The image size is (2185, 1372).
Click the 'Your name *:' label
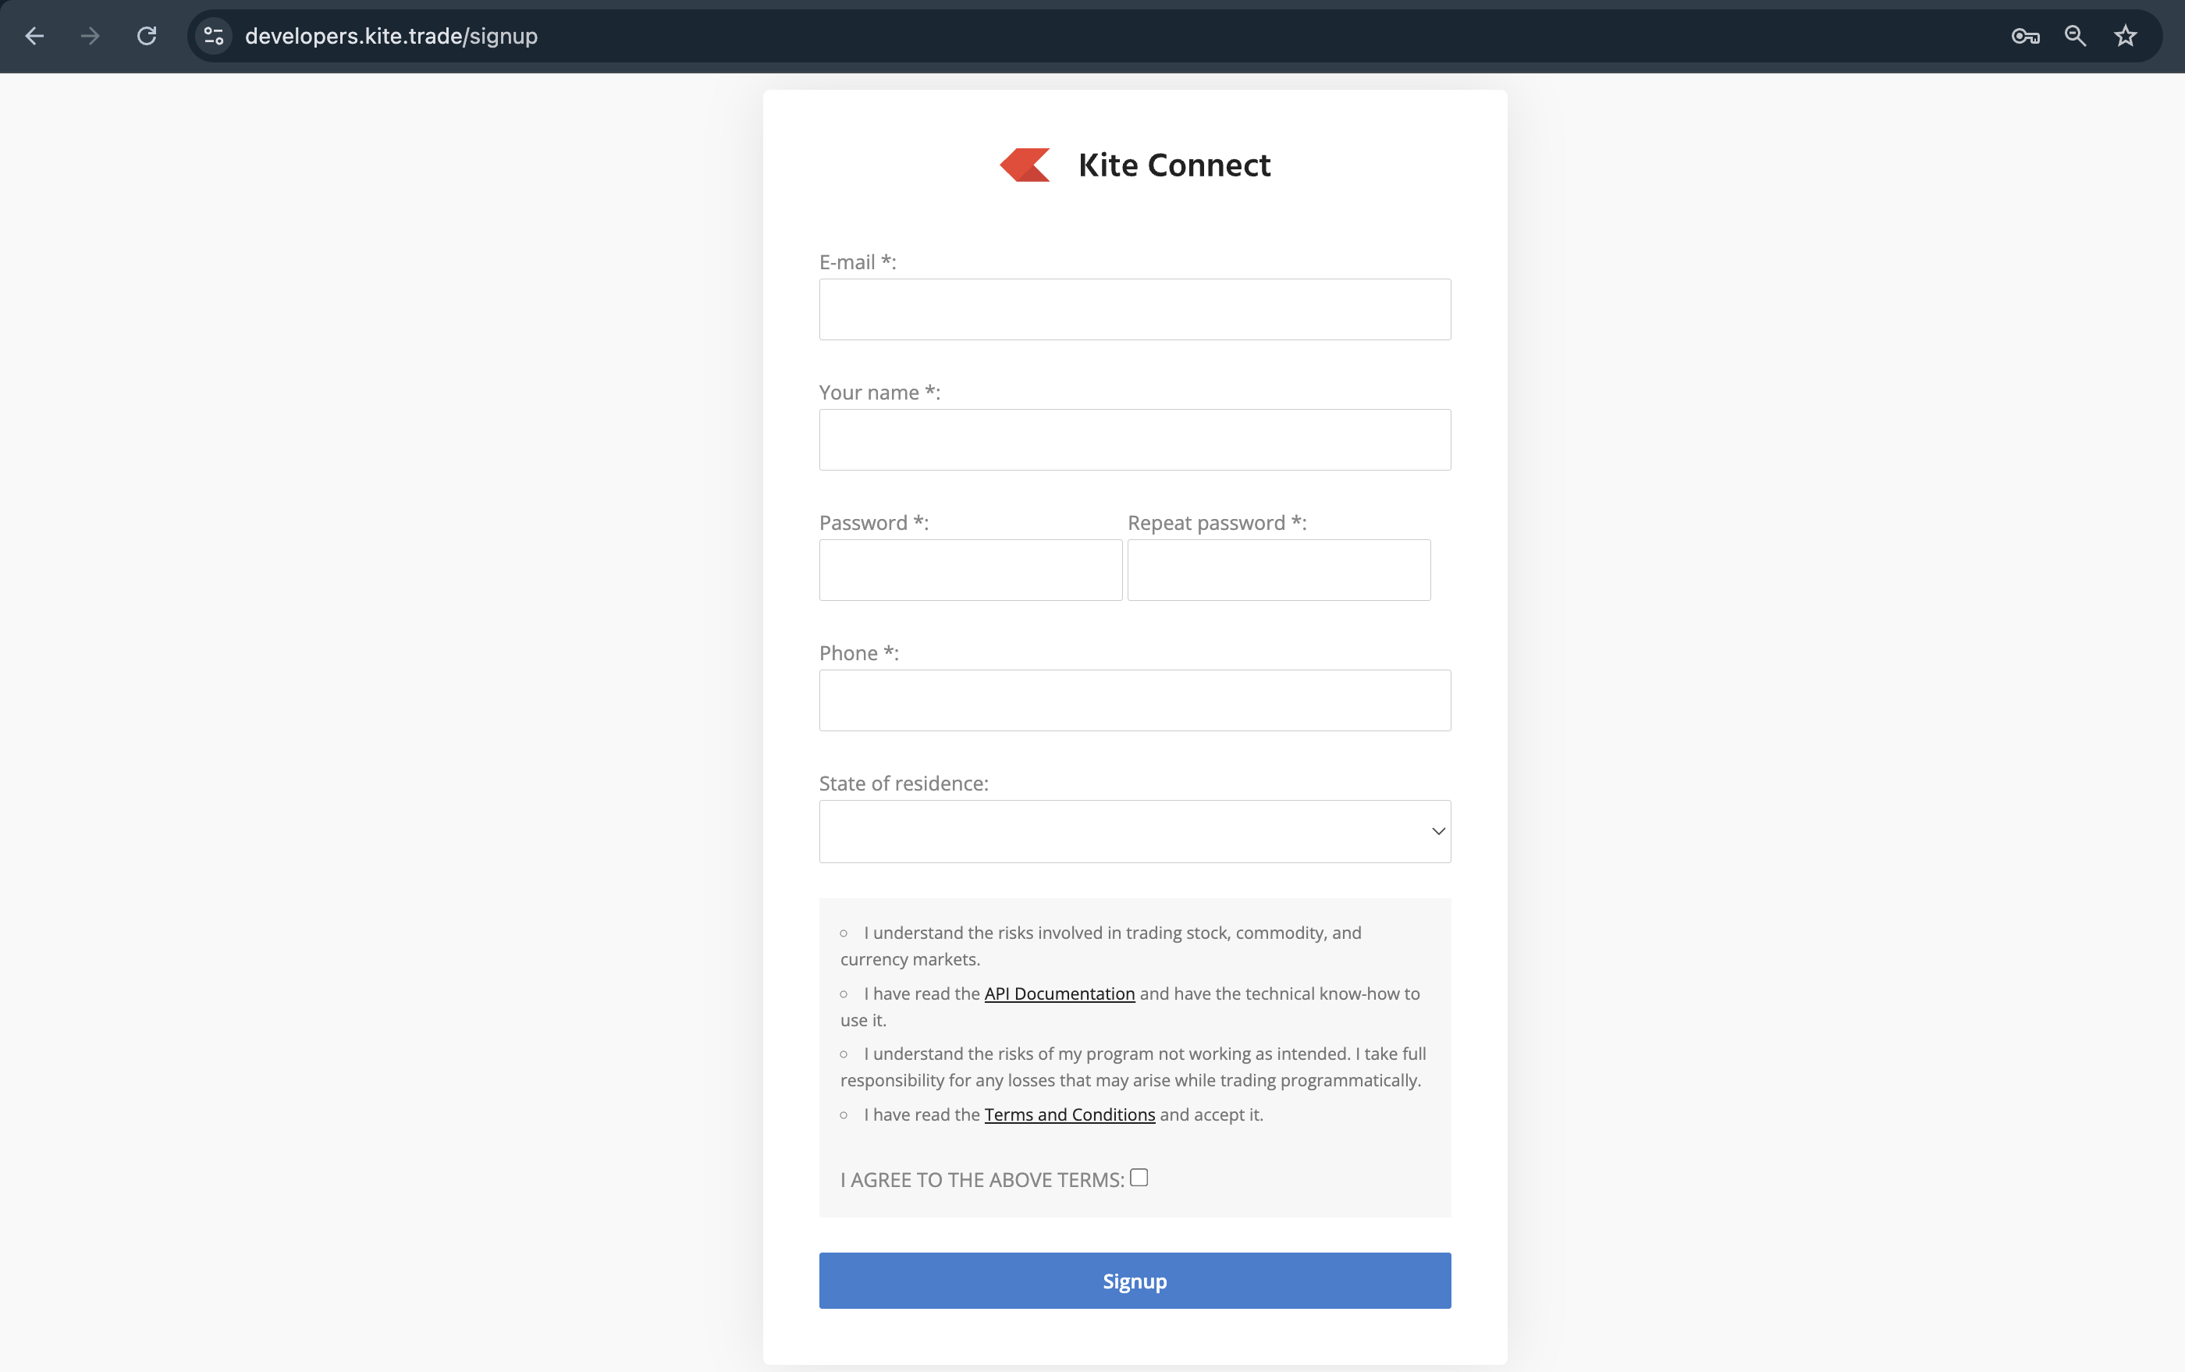(879, 393)
